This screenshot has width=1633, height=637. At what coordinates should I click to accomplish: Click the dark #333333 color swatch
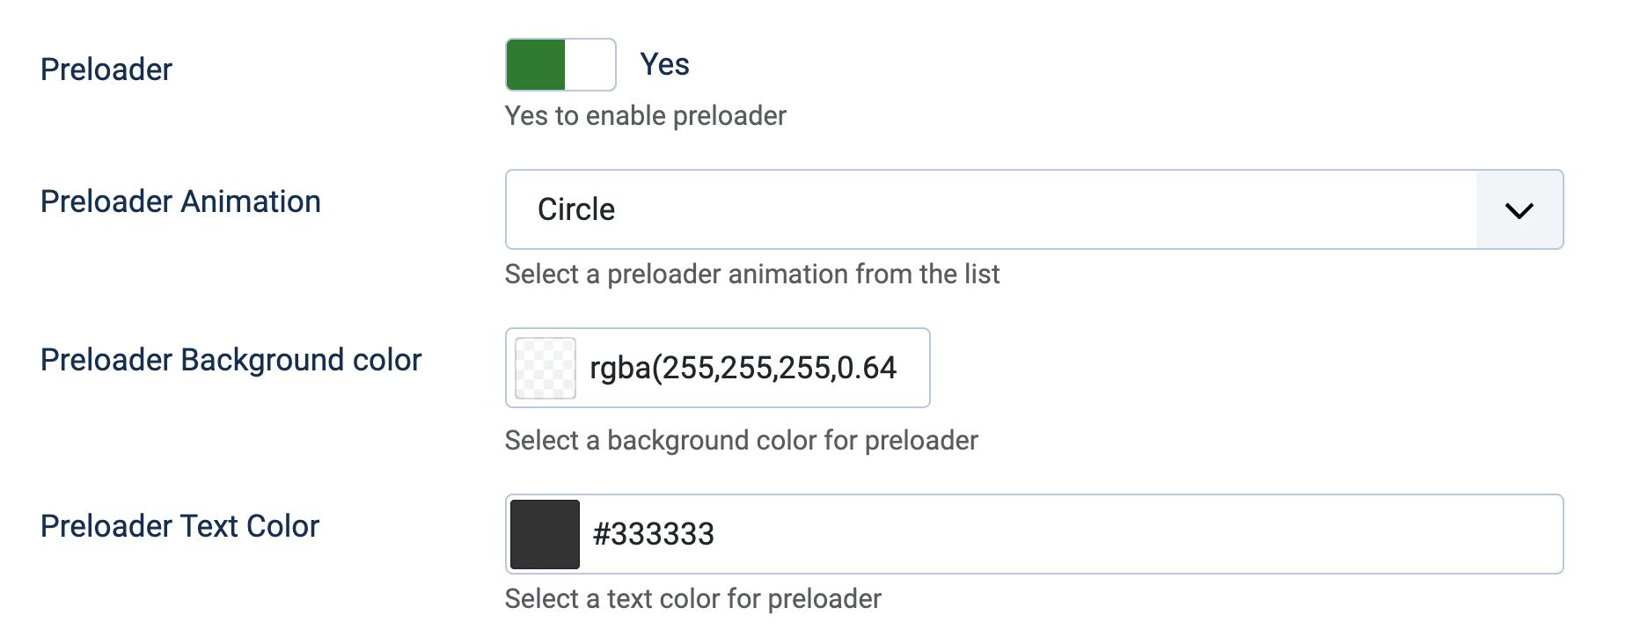544,533
